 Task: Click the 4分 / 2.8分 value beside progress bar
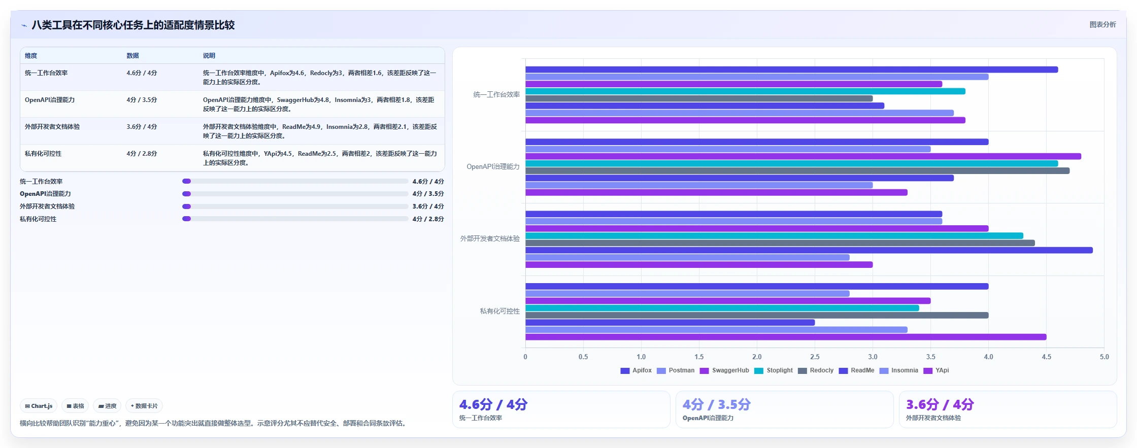[428, 219]
